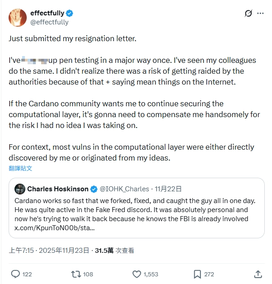Open Charles Hoskinson's quoted avatar
272x284 pixels.
[20, 189]
